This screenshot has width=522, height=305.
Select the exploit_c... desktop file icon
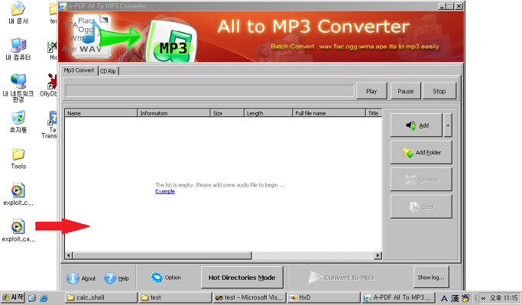[18, 194]
